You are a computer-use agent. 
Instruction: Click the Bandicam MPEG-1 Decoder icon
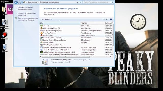point(41,38)
